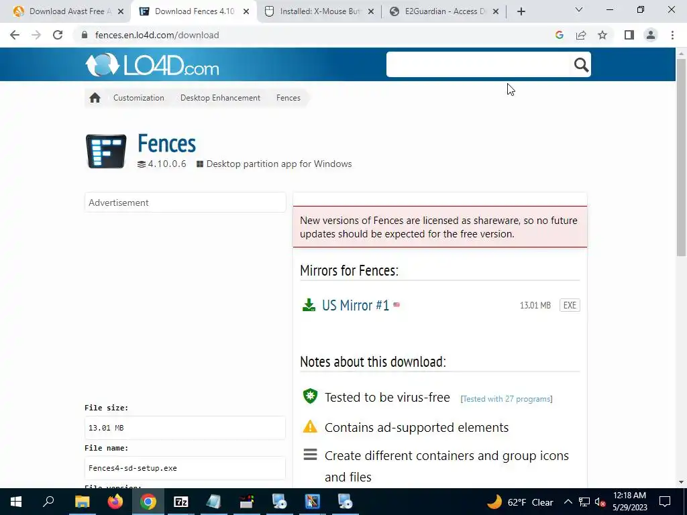Click the browser forward arrow
This screenshot has width=687, height=515.
click(x=36, y=35)
